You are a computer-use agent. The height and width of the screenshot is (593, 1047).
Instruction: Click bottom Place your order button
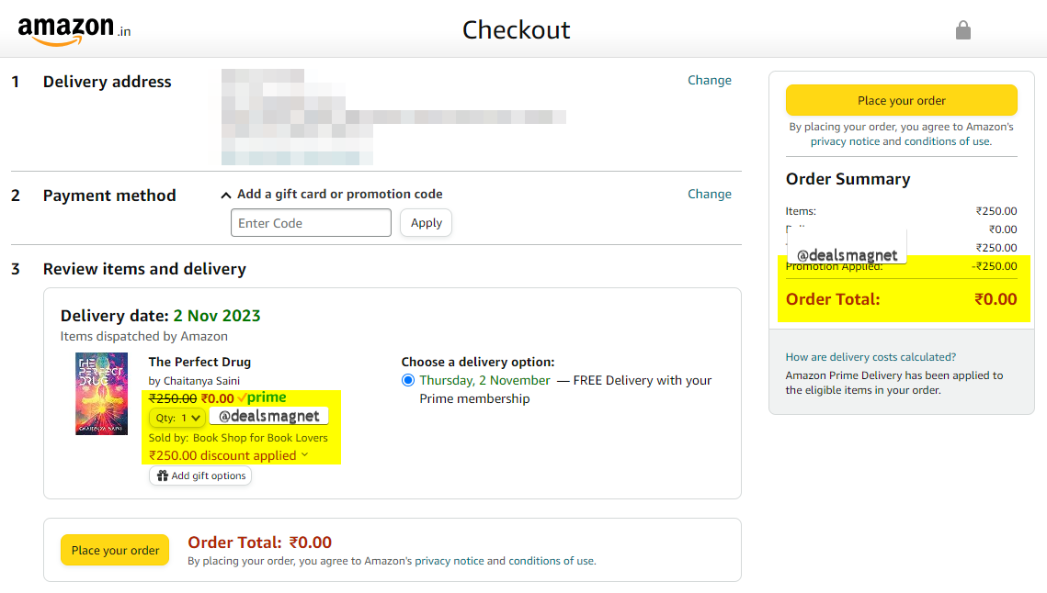tap(115, 550)
